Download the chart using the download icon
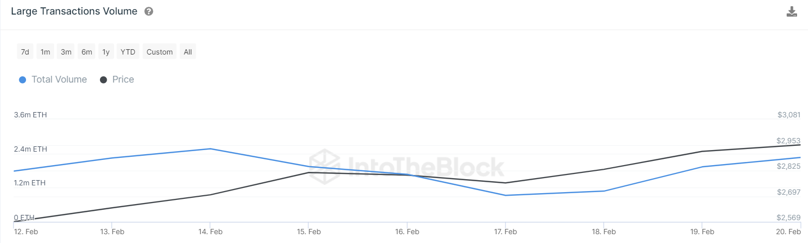The width and height of the screenshot is (808, 243). coord(791,12)
